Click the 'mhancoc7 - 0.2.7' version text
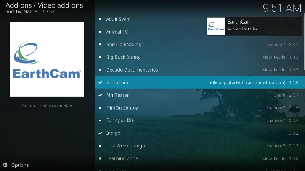 click(x=281, y=120)
